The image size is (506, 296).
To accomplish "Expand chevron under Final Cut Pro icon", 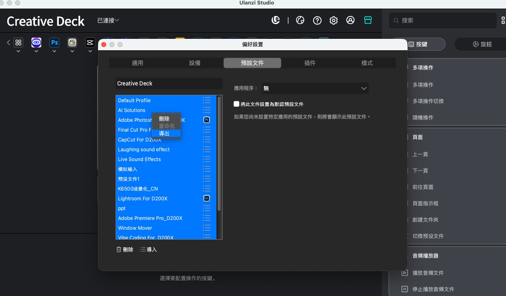I will tap(72, 52).
